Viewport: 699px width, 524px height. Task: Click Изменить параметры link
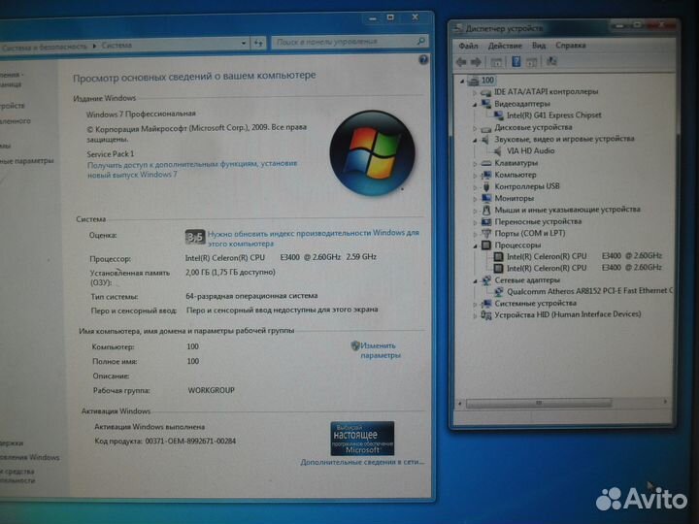[x=380, y=350]
